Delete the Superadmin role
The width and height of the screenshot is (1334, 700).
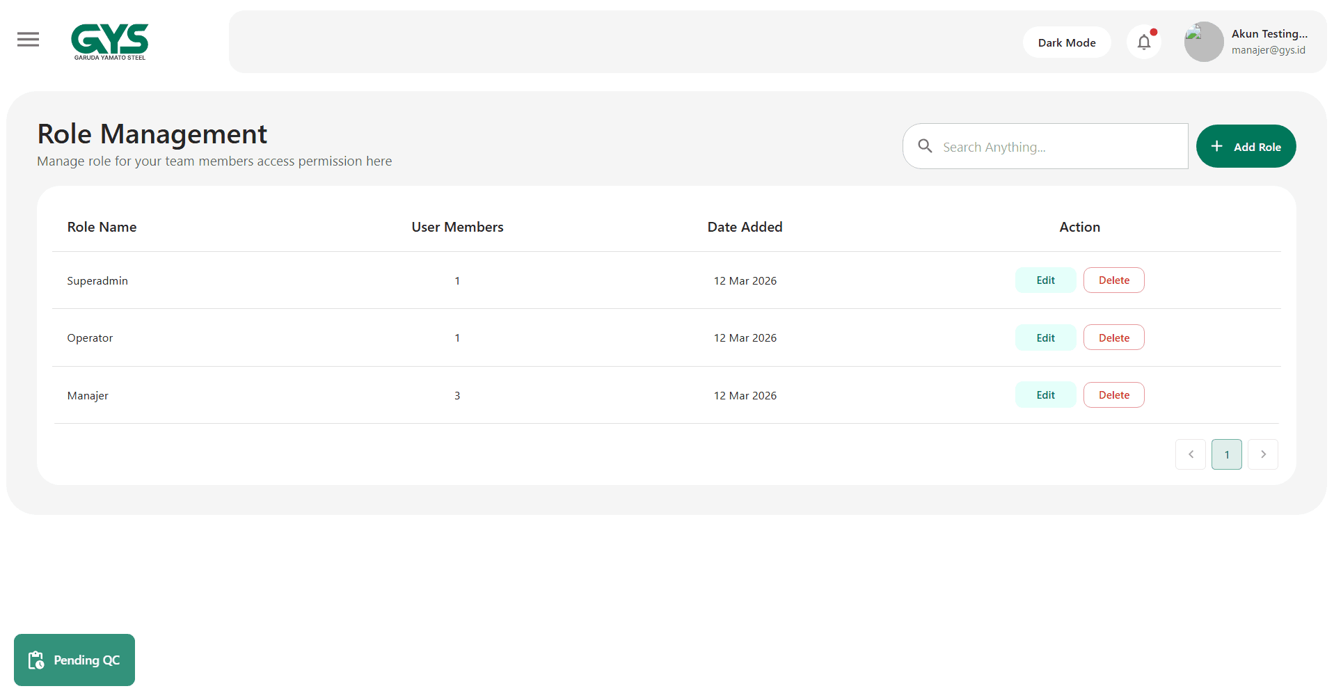[1113, 280]
